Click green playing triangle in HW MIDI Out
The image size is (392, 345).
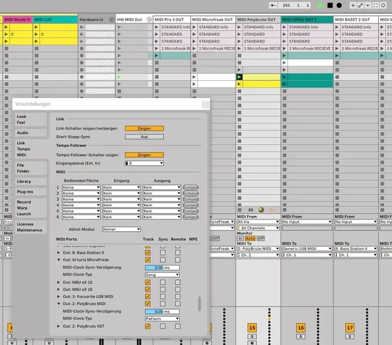119,77
